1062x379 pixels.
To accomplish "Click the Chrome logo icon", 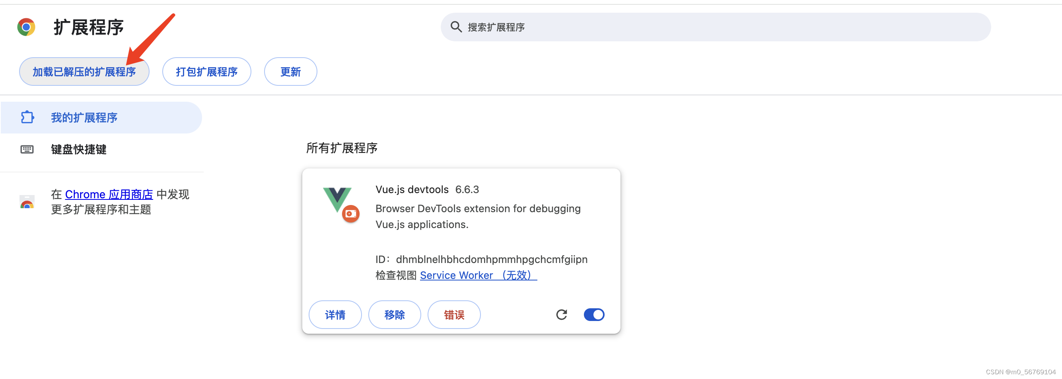I will 26,26.
